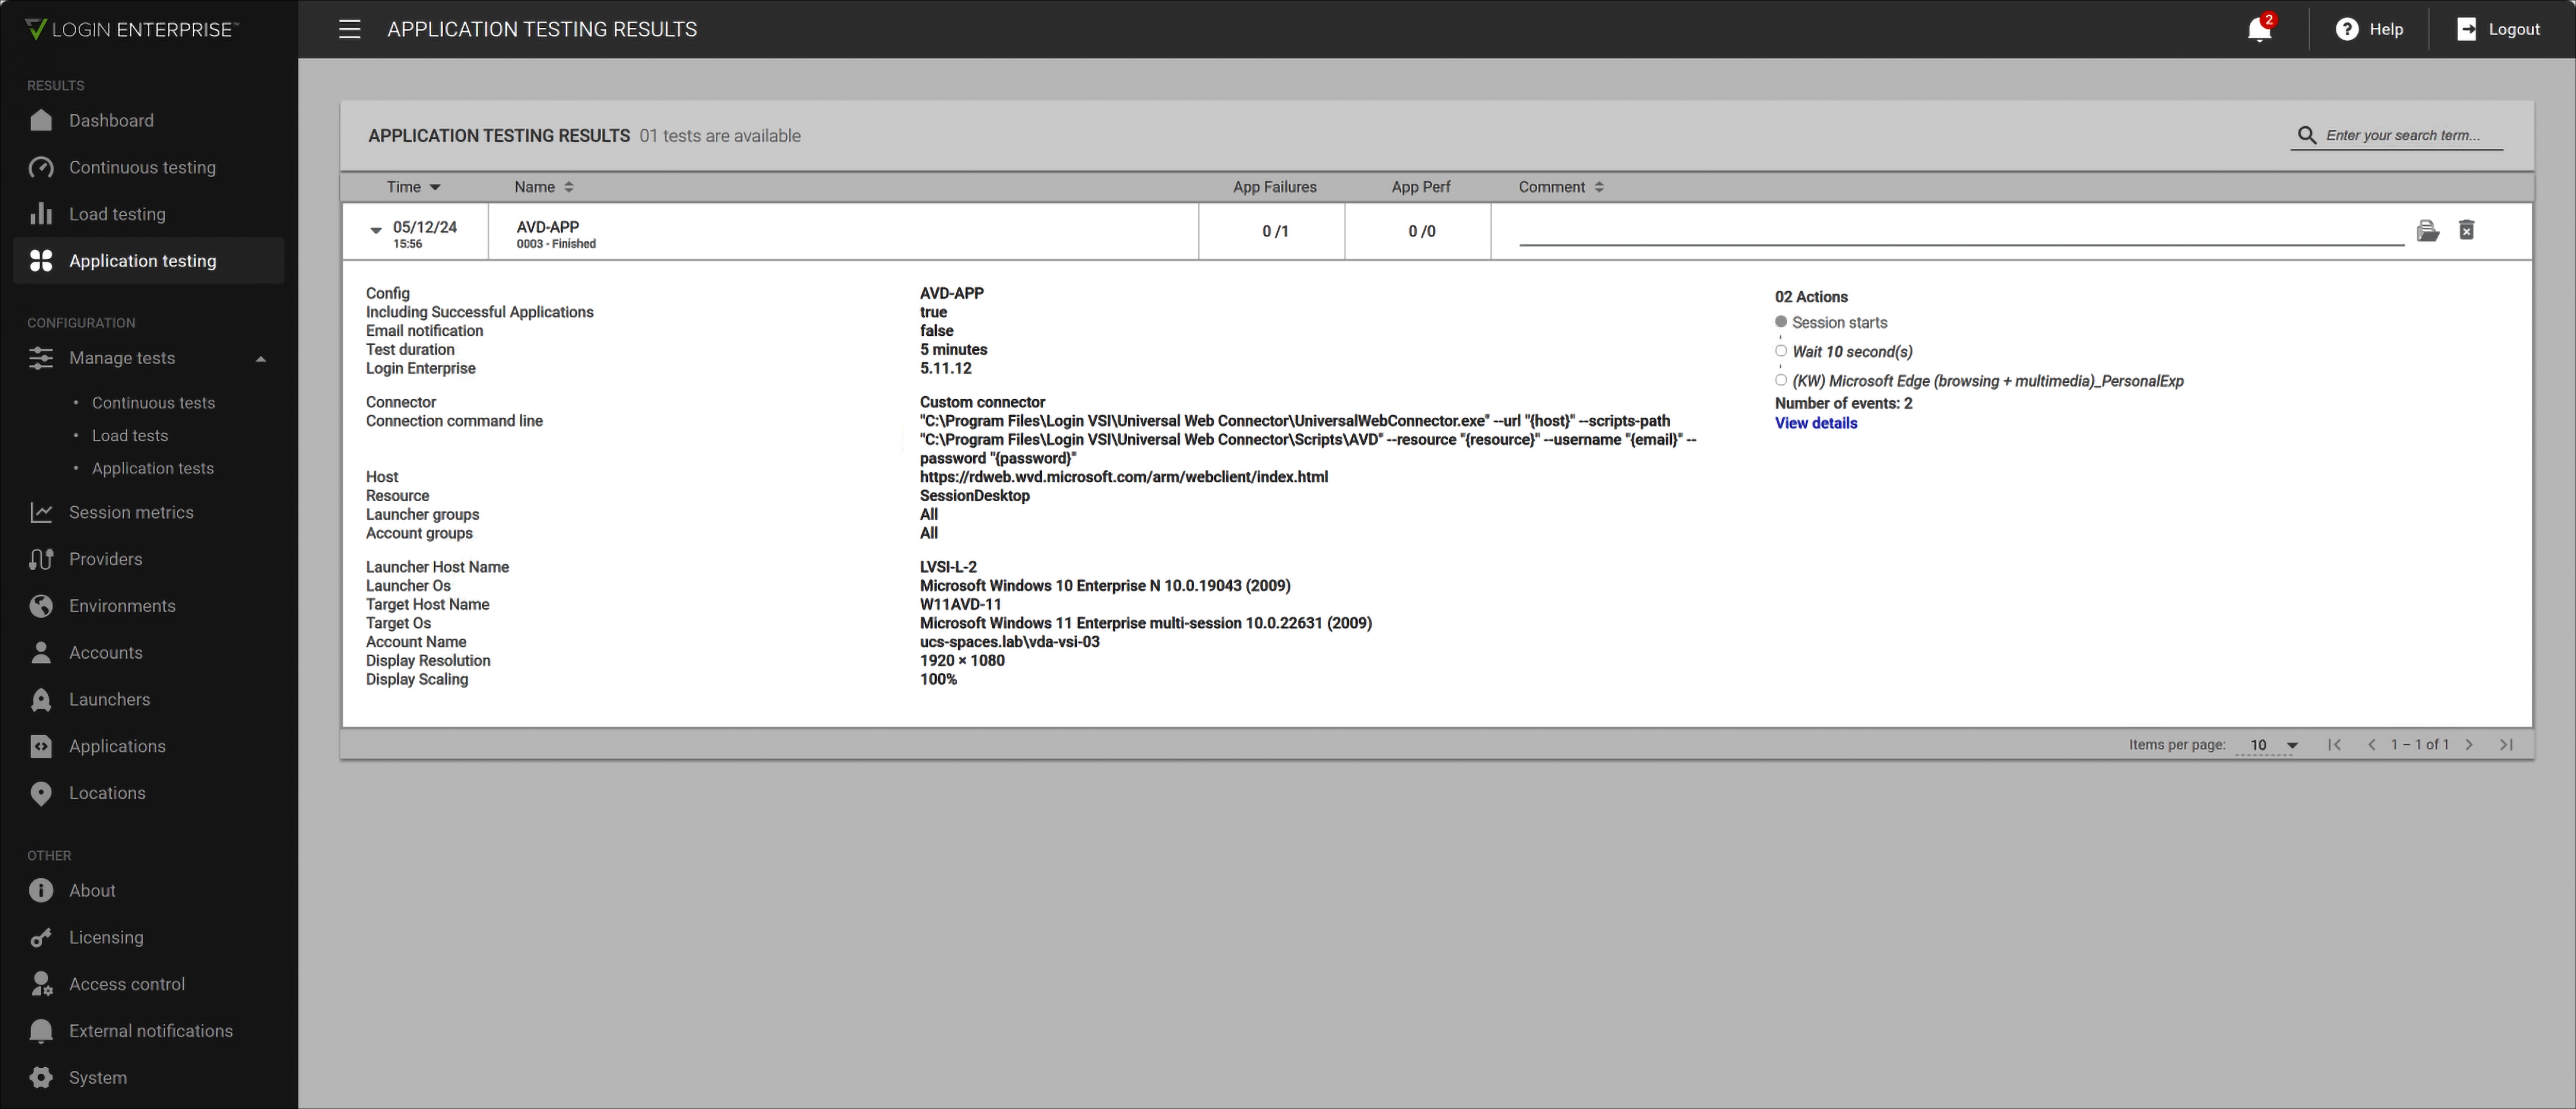Click the Load testing bar chart icon
The height and width of the screenshot is (1109, 2576).
(41, 214)
